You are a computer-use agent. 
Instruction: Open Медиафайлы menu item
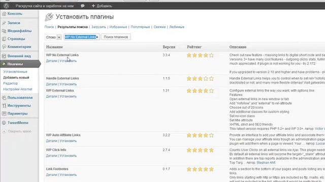click(x=19, y=31)
